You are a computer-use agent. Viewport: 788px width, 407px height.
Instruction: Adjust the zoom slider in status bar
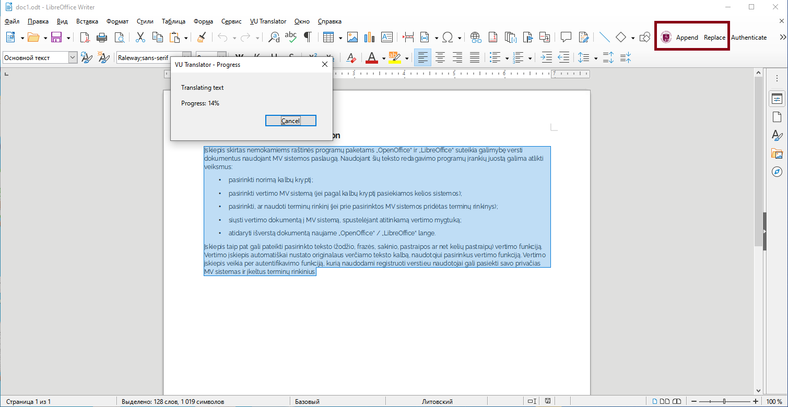coord(724,401)
